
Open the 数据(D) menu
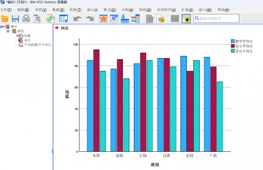pos(58,10)
